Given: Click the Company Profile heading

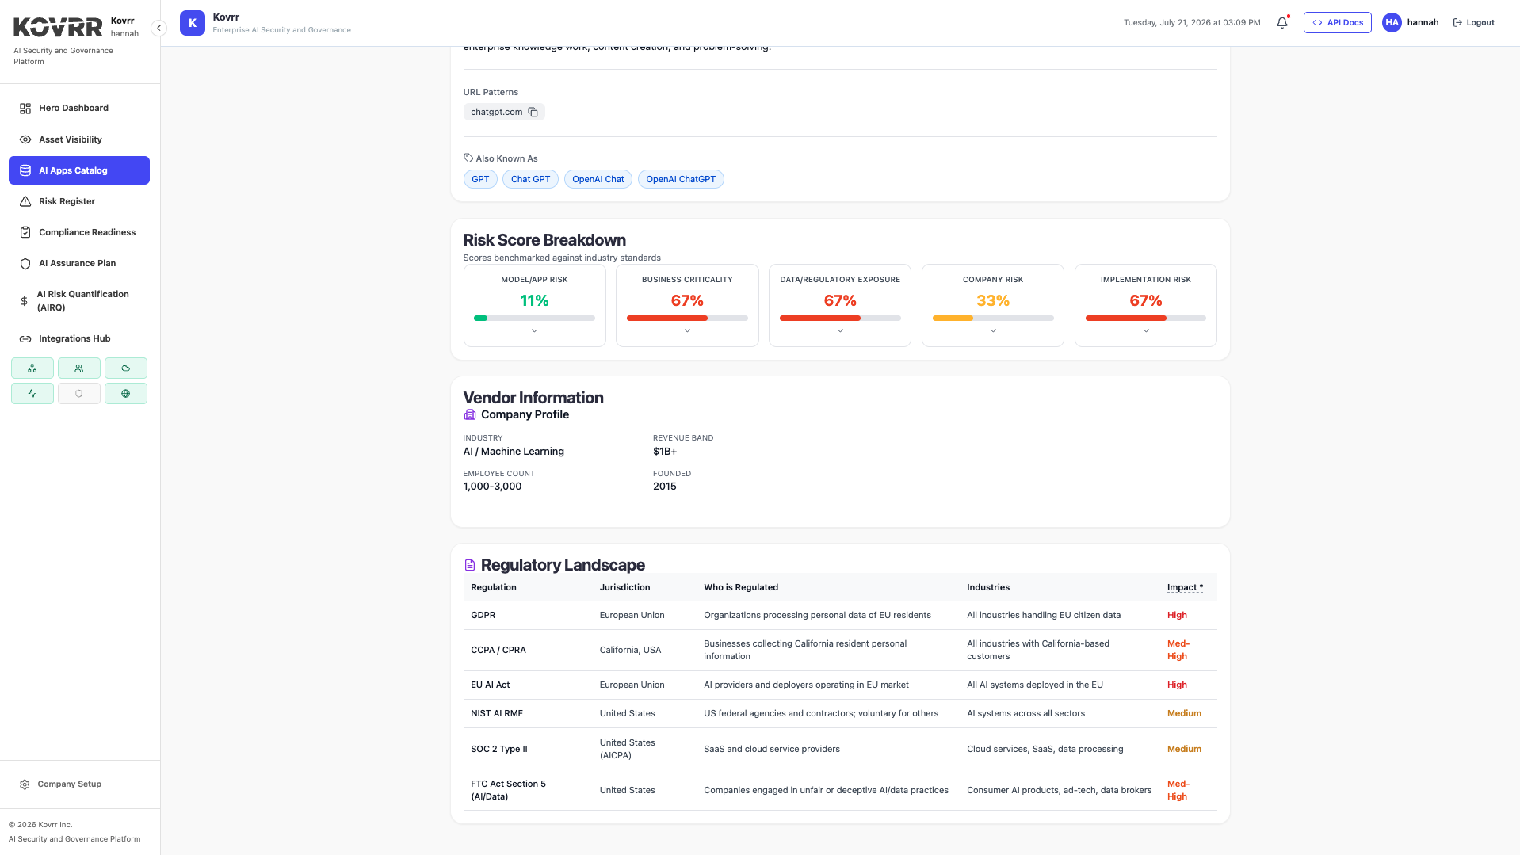Looking at the screenshot, I should click(525, 415).
